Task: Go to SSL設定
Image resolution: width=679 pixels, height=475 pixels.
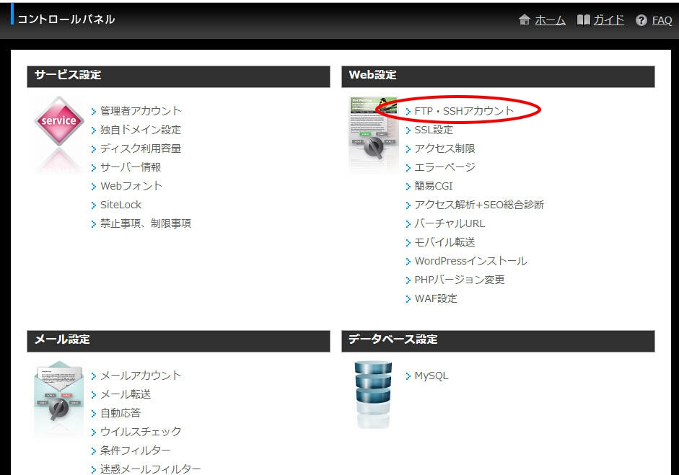Action: [x=434, y=130]
